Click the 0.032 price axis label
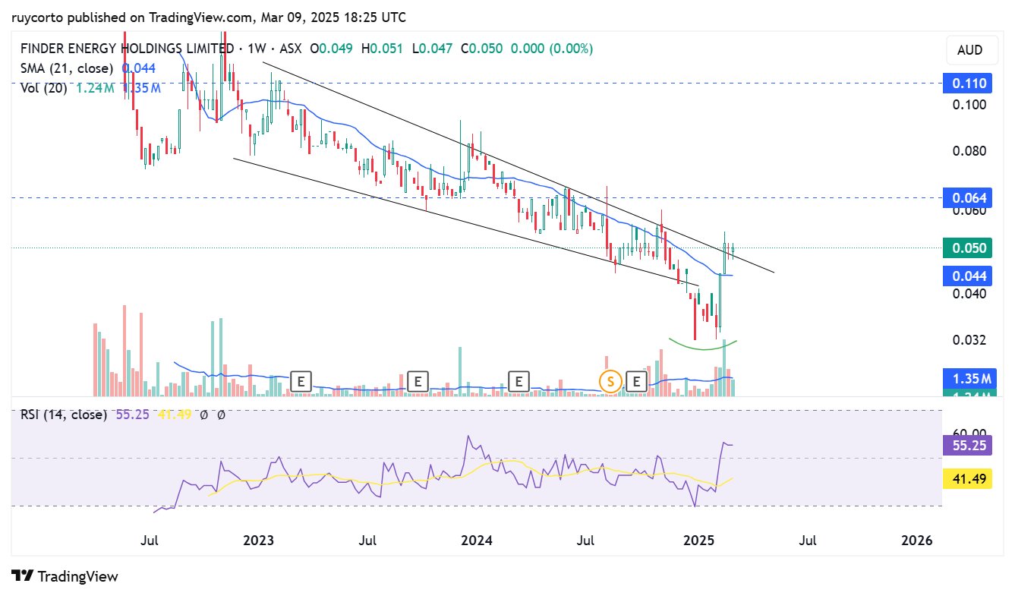1015x596 pixels. 970,340
